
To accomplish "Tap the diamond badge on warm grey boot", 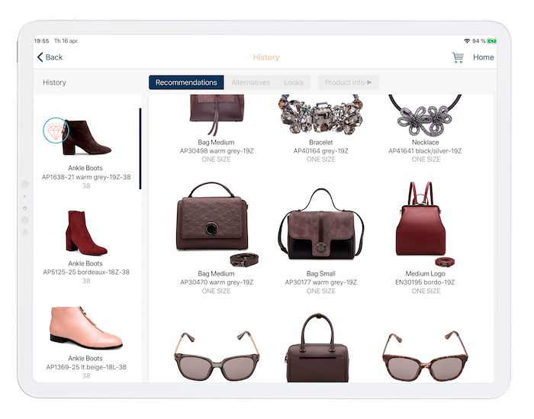I will [x=56, y=131].
